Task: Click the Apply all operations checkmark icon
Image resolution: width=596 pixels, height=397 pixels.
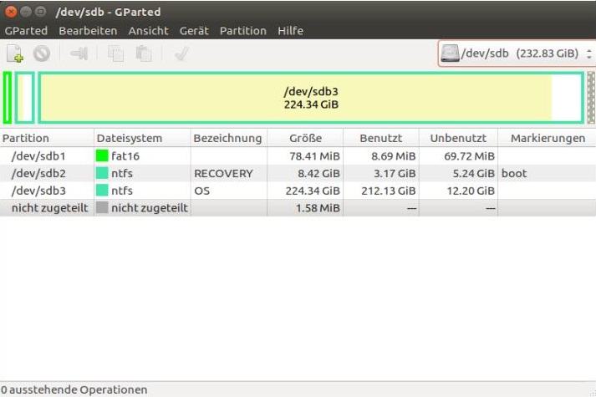Action: [x=181, y=53]
